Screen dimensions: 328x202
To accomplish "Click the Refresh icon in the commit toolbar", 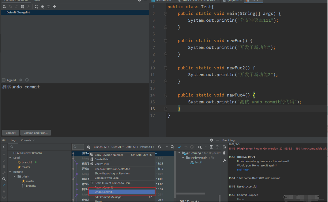I will (x=4, y=7).
